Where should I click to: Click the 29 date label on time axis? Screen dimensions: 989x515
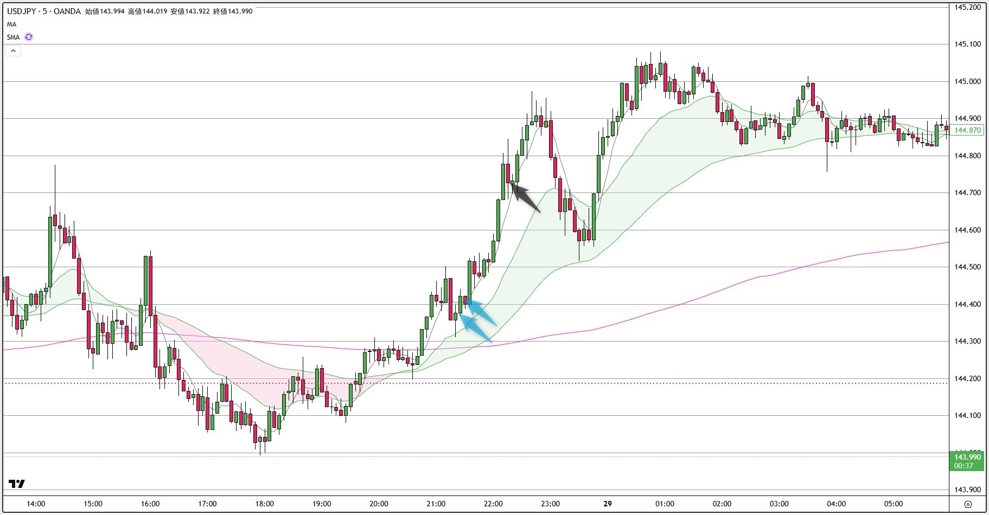(608, 504)
